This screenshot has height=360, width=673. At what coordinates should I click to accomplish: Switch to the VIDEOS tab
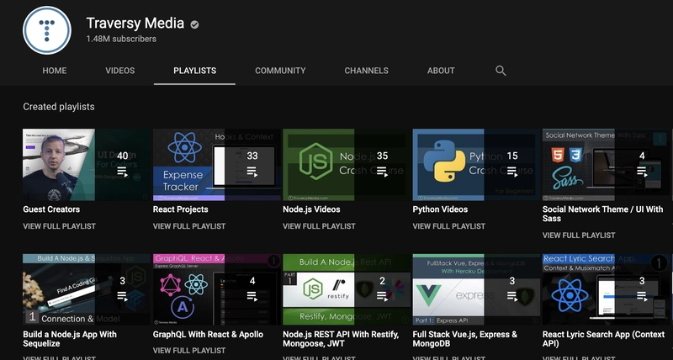tap(120, 71)
